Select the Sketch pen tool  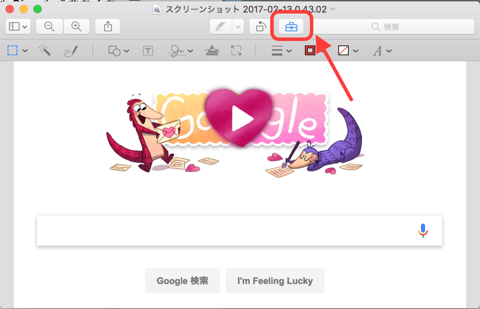click(x=71, y=51)
